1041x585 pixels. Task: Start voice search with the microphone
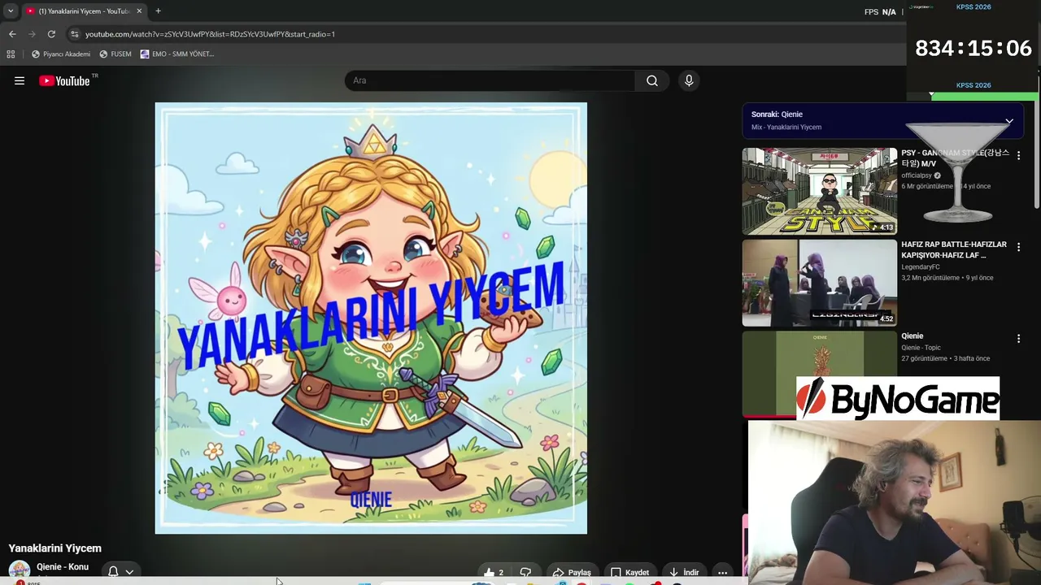click(x=689, y=80)
